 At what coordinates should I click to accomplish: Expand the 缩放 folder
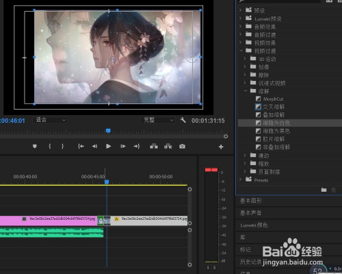pos(245,163)
